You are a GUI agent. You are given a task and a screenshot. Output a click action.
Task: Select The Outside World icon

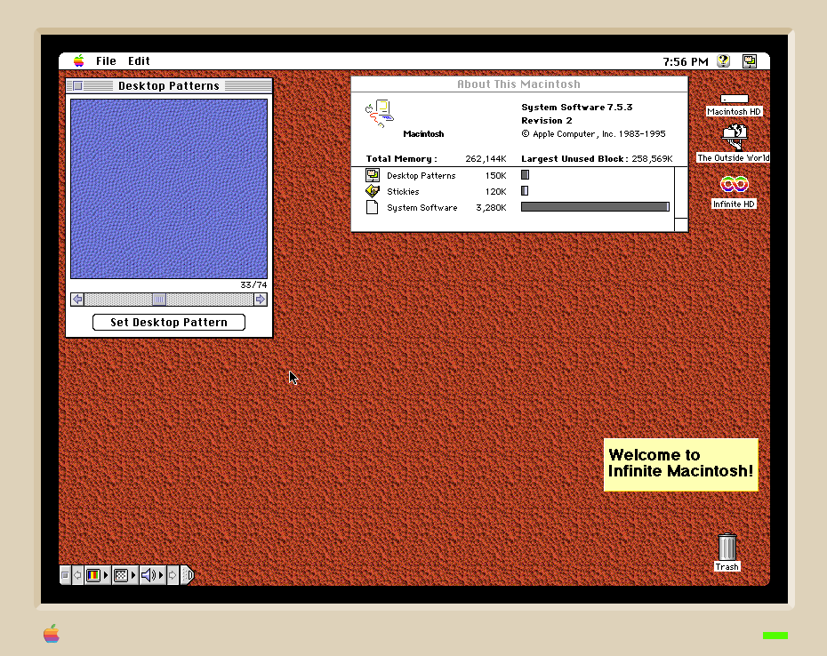click(734, 136)
